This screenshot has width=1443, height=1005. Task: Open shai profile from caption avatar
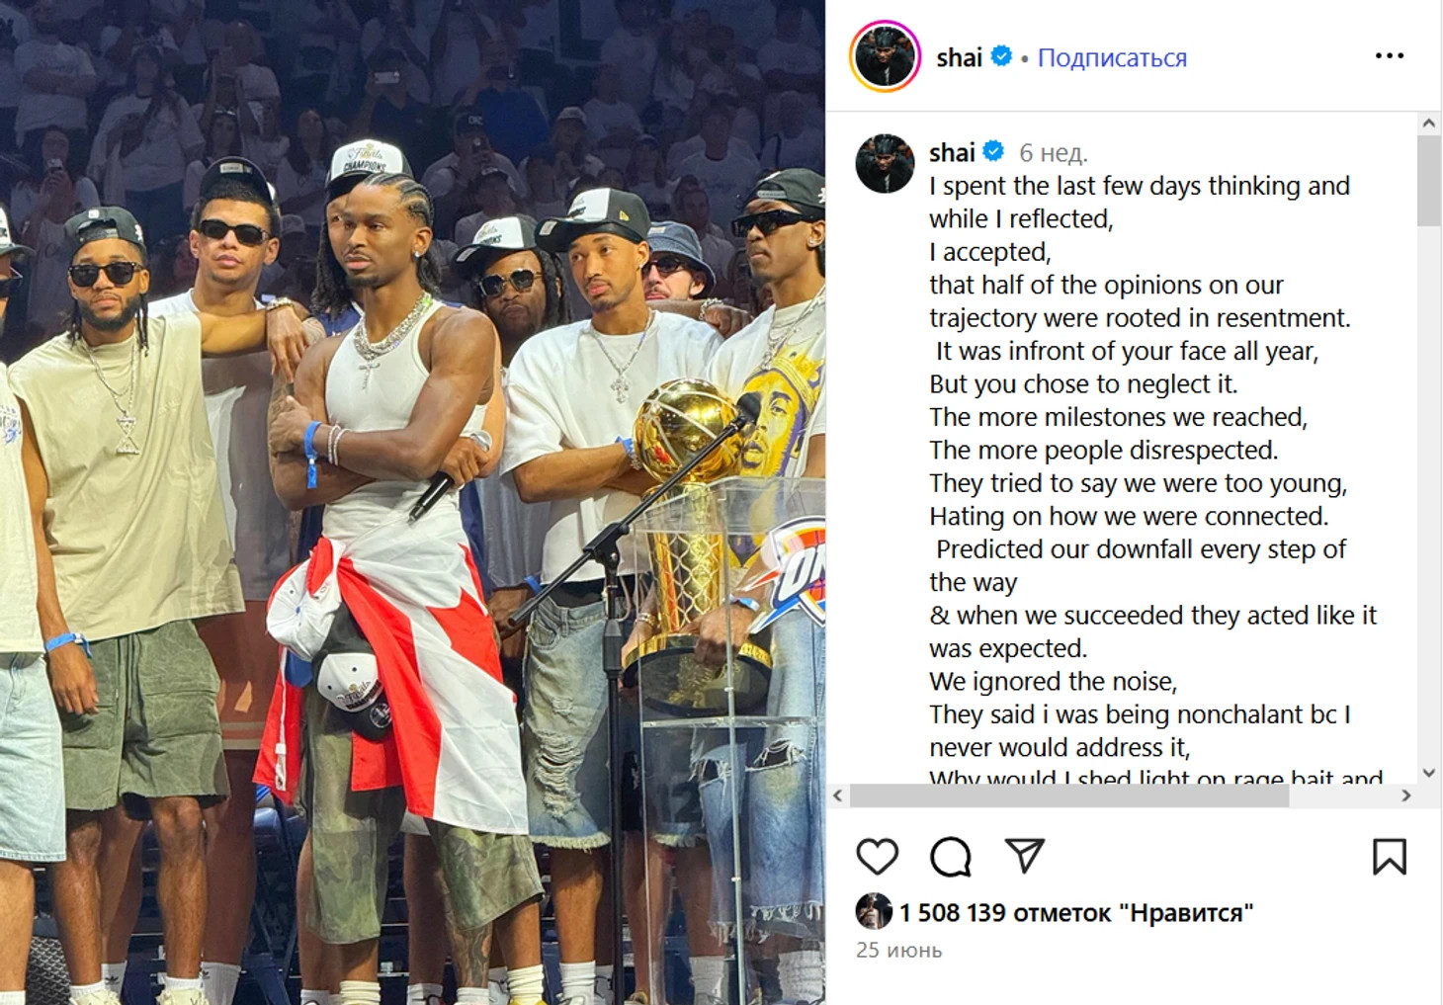885,164
